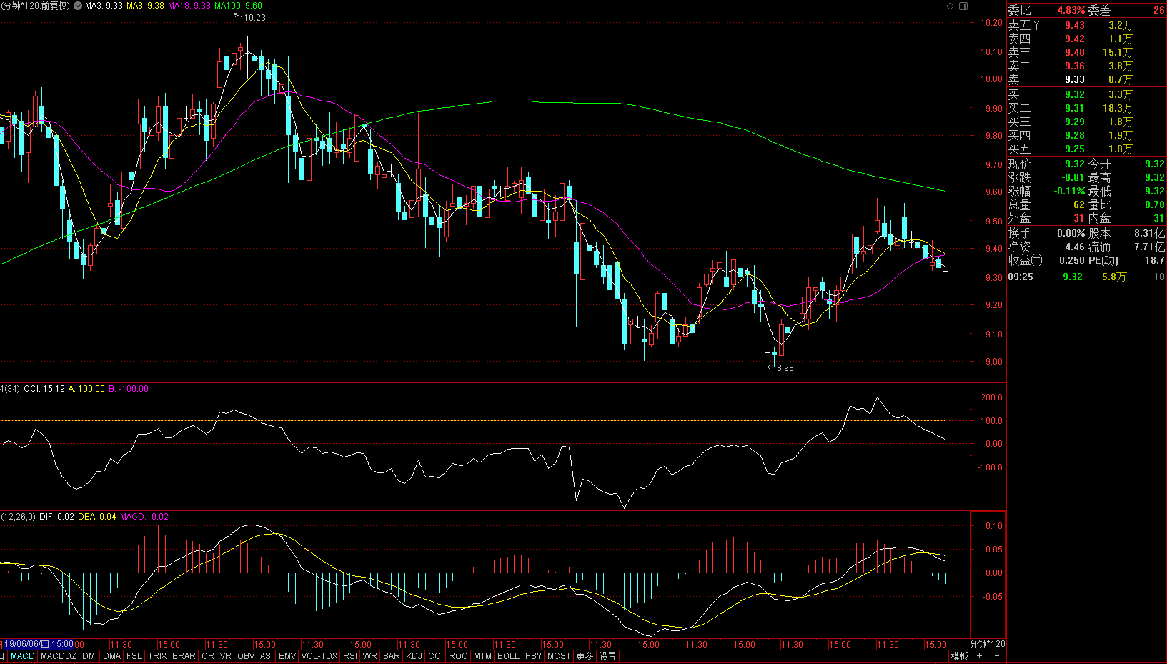Open the CCI indicator tab
Screen dimensions: 1167x664
[436, 656]
